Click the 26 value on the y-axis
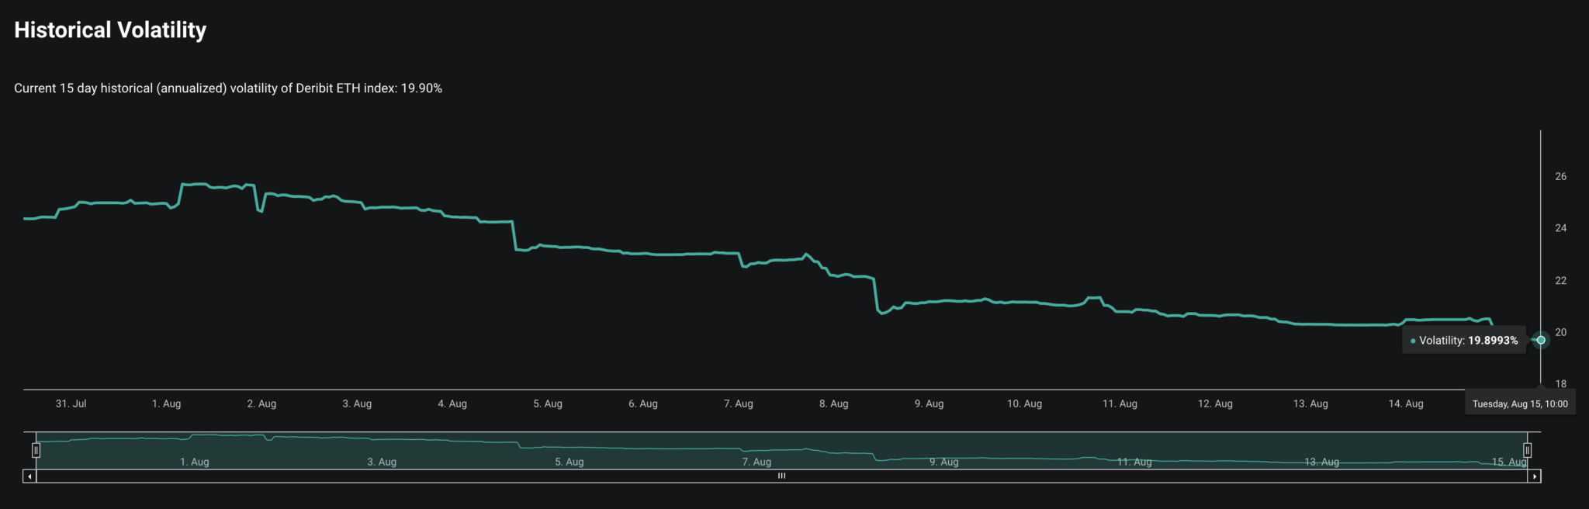 click(x=1560, y=176)
